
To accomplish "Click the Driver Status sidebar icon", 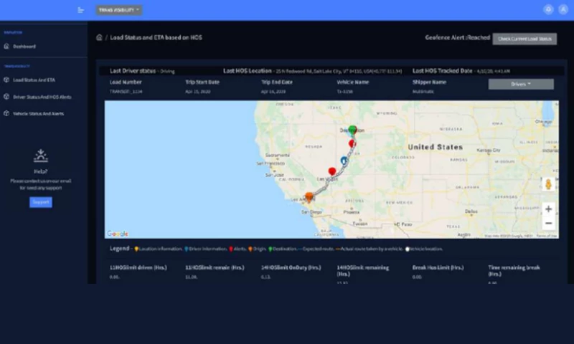I will pyautogui.click(x=6, y=97).
